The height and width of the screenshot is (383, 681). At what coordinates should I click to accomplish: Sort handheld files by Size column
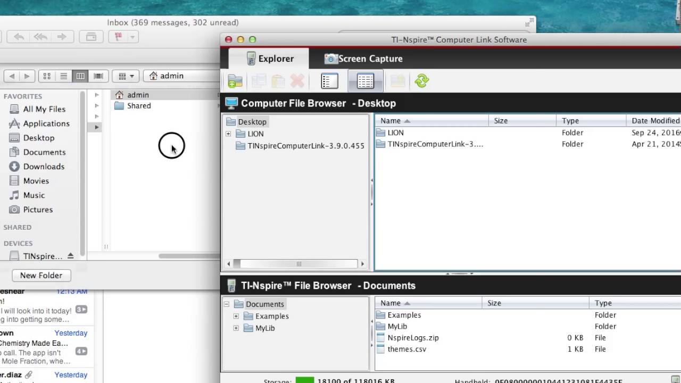tap(535, 303)
